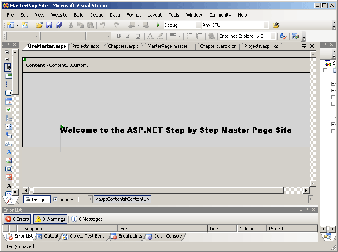Open the Internet Explorer 6.0 target dropdown
This screenshot has height=252, width=338.
click(x=247, y=36)
